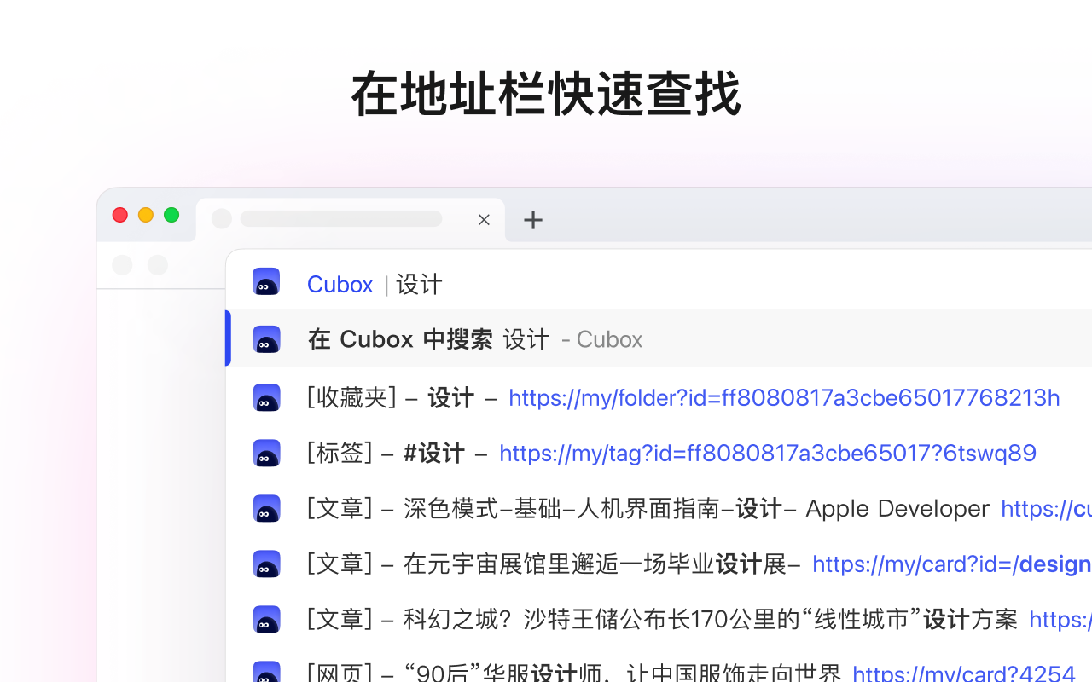Screen dimensions: 1092x682
Task: Click the Cubox icon on the 90后华服设计师 webpage row
Action: point(267,673)
